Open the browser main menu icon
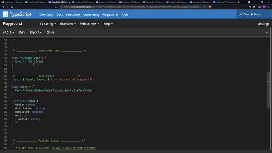The width and height of the screenshot is (272, 153). click(x=269, y=7)
